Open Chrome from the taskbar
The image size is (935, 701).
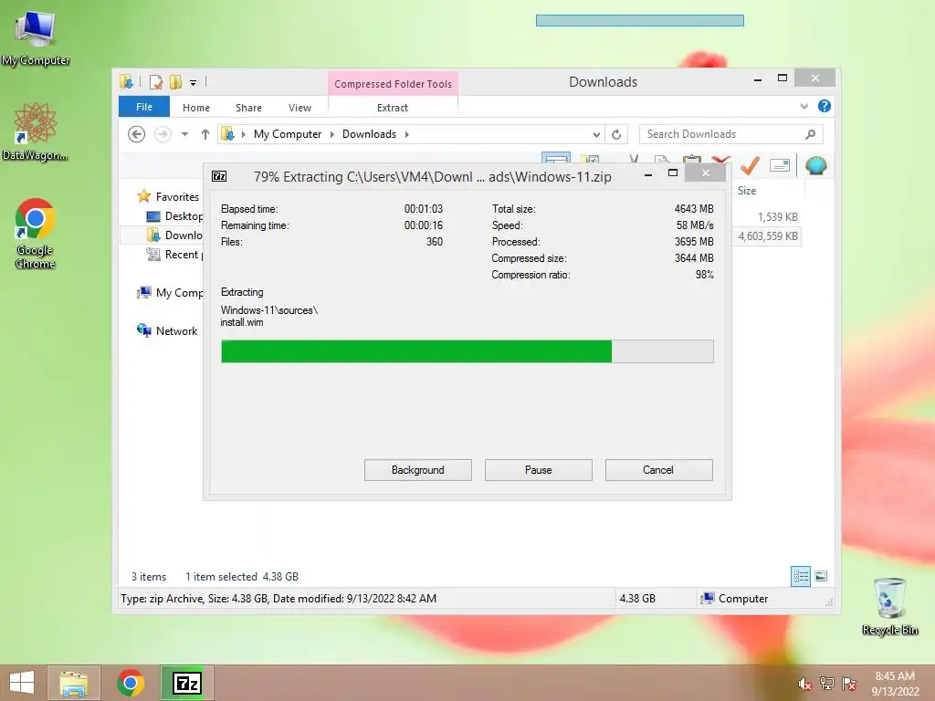(x=131, y=683)
